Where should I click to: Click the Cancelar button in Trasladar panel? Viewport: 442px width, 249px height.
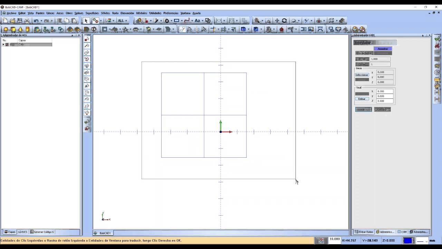pyautogui.click(x=382, y=109)
